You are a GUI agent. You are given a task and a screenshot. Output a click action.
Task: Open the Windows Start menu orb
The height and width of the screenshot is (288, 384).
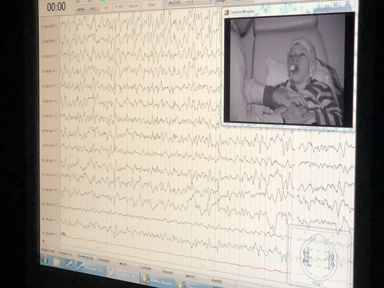tap(45, 260)
